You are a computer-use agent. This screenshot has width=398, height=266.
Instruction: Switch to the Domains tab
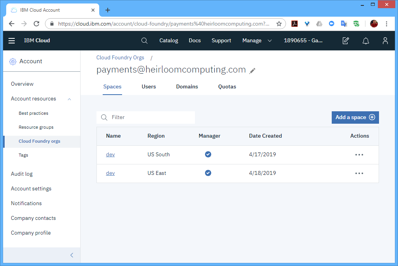click(x=187, y=87)
